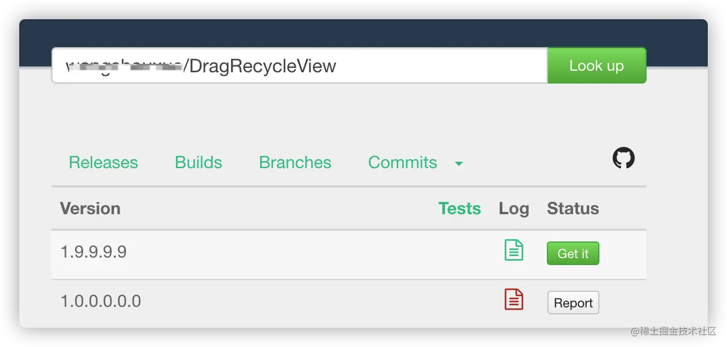Open the Branches tab
Image resolution: width=727 pixels, height=347 pixels.
click(295, 162)
